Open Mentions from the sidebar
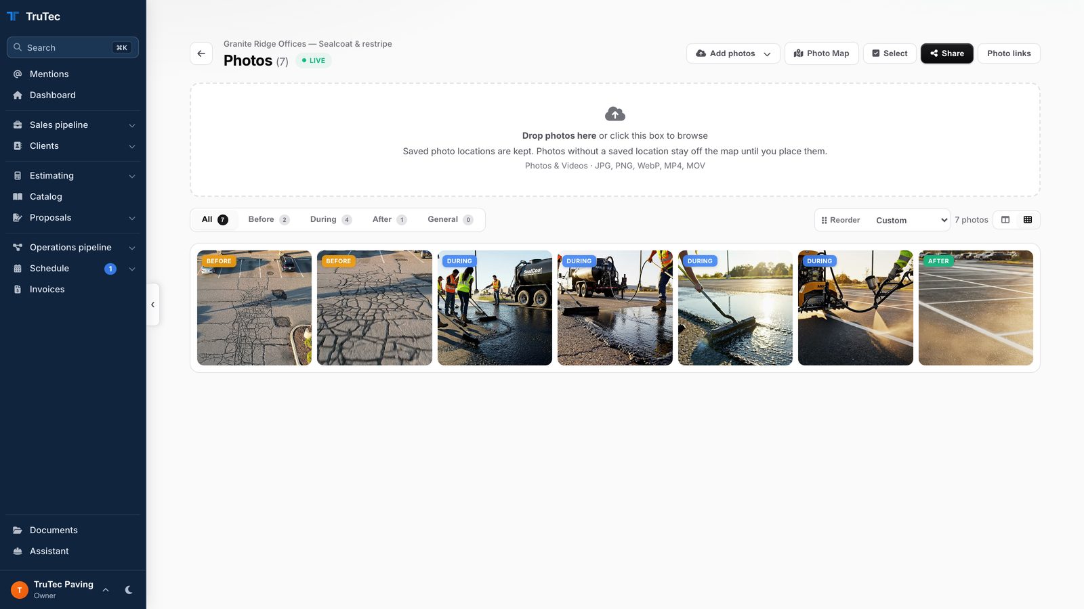Viewport: 1084px width, 609px height. pos(73,74)
